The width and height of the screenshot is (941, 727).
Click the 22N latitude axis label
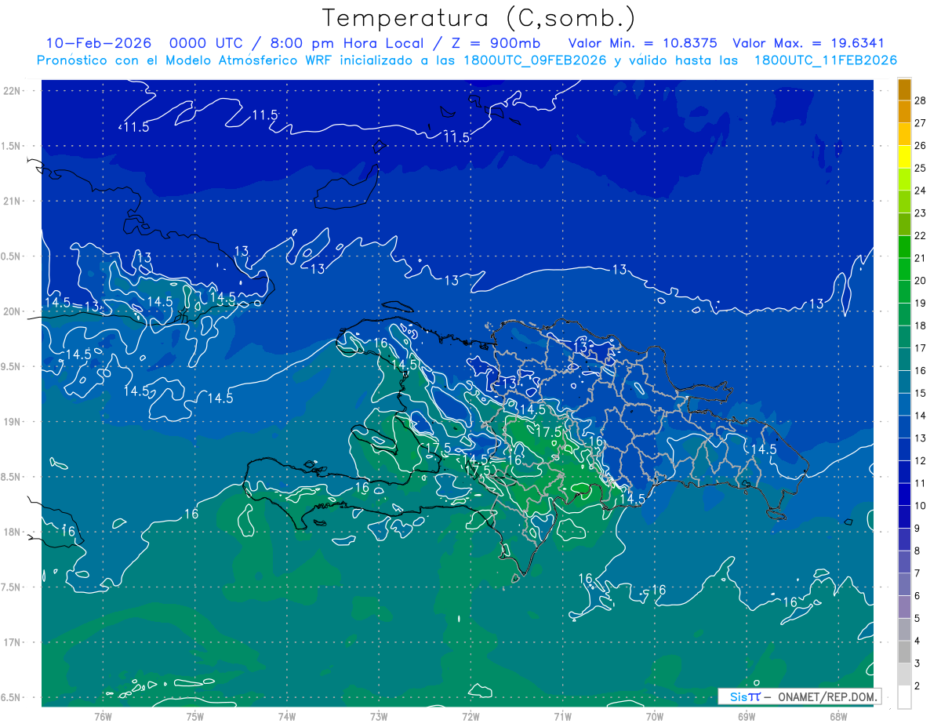[13, 90]
